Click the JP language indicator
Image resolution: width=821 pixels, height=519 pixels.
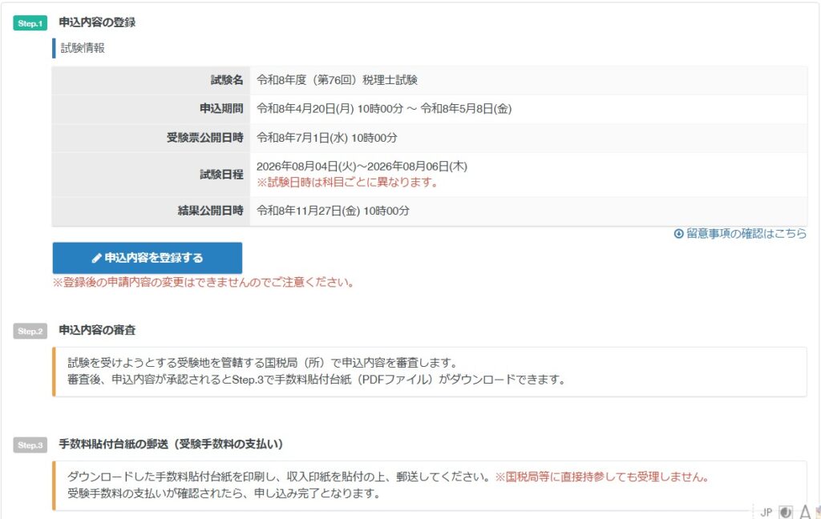[766, 512]
